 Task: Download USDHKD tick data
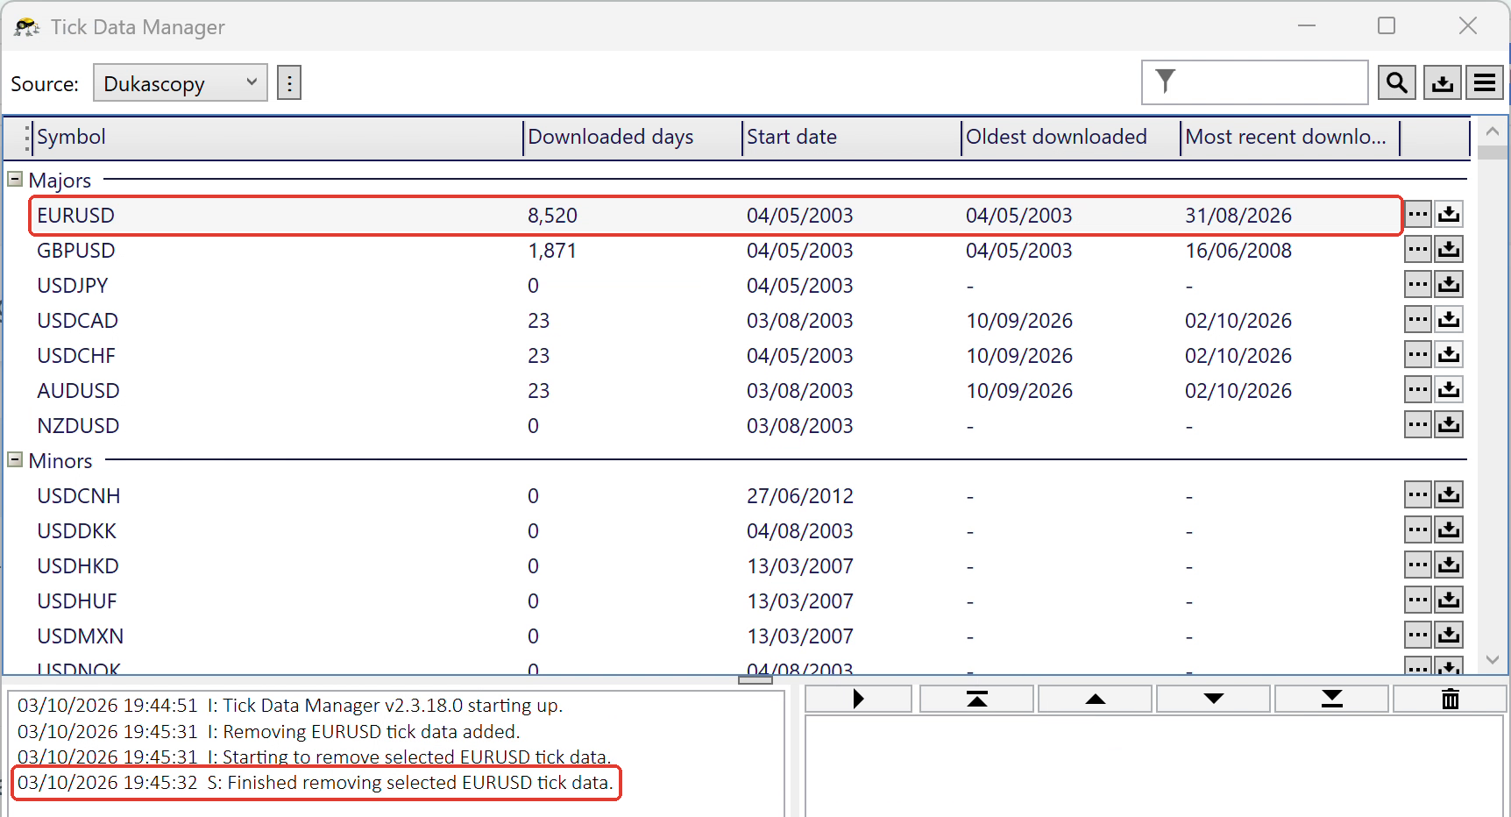click(1449, 565)
